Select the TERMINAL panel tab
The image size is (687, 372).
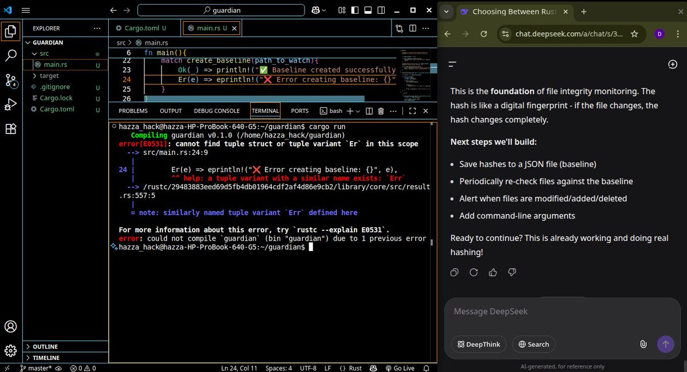[265, 111]
